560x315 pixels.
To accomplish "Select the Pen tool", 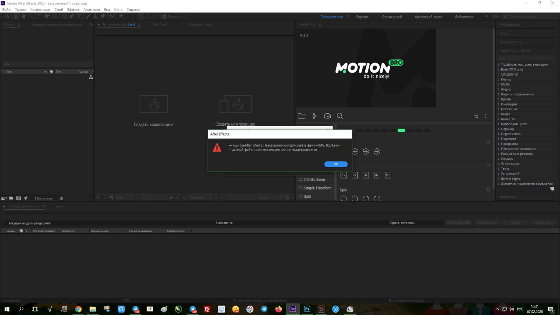I will click(x=72, y=16).
